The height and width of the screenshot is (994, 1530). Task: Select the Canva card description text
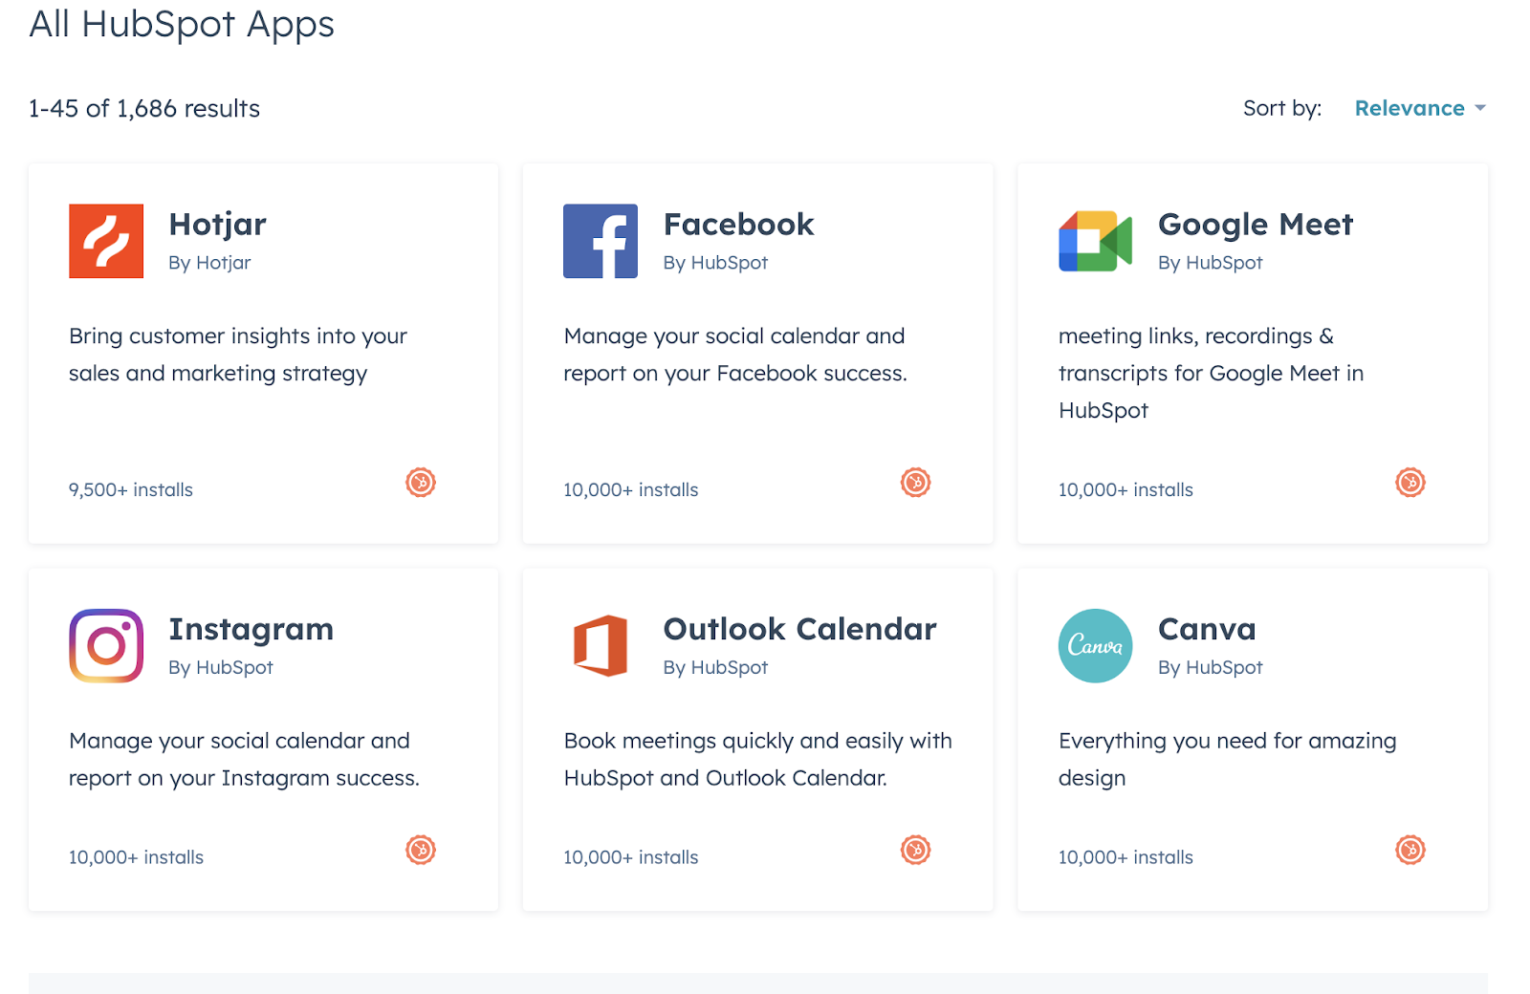click(x=1228, y=760)
